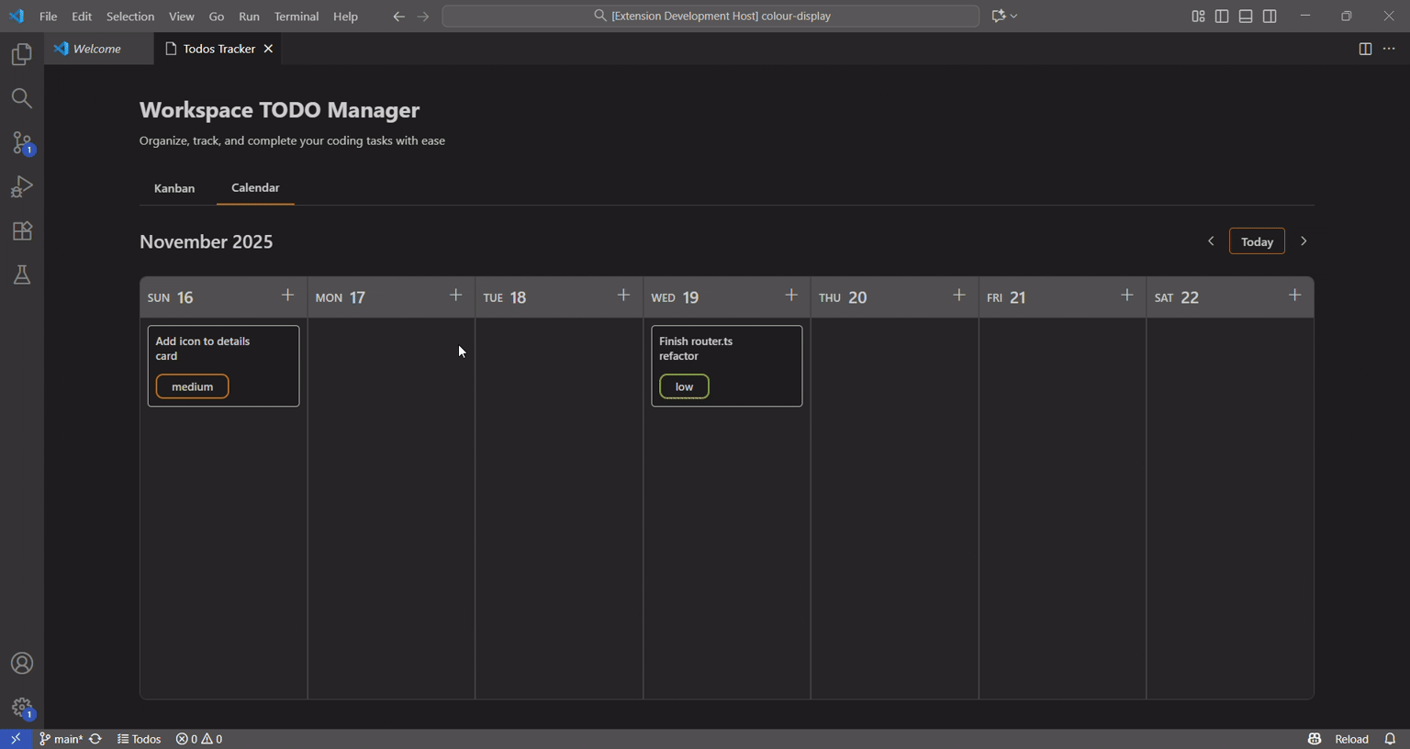The height and width of the screenshot is (749, 1410).
Task: Click Reload in the status bar
Action: click(x=1351, y=739)
